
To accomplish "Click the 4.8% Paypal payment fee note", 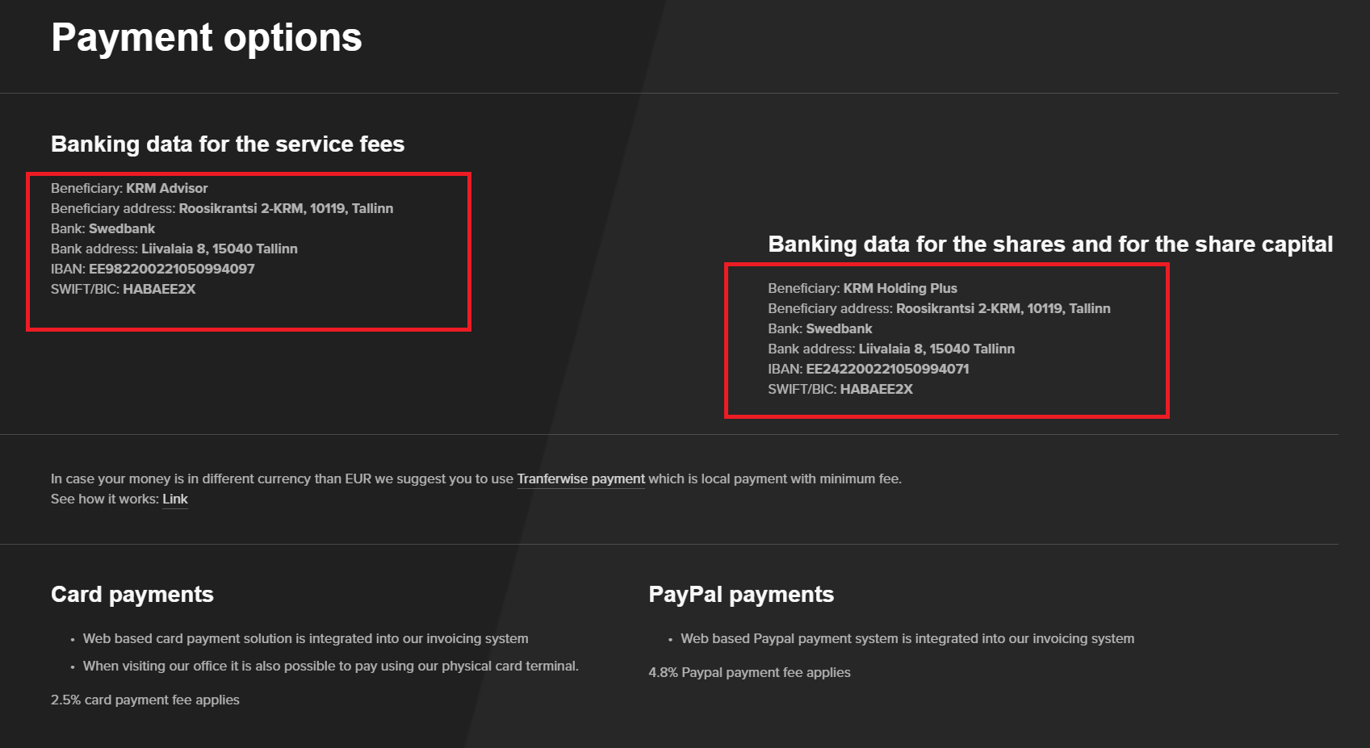I will [749, 672].
